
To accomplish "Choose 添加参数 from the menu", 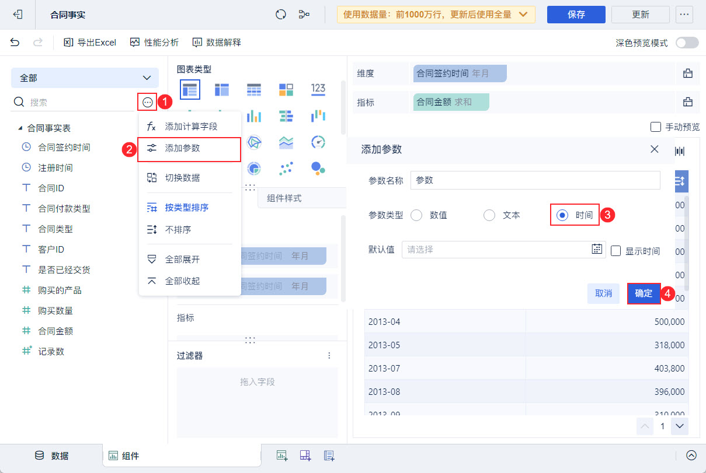I will point(190,148).
